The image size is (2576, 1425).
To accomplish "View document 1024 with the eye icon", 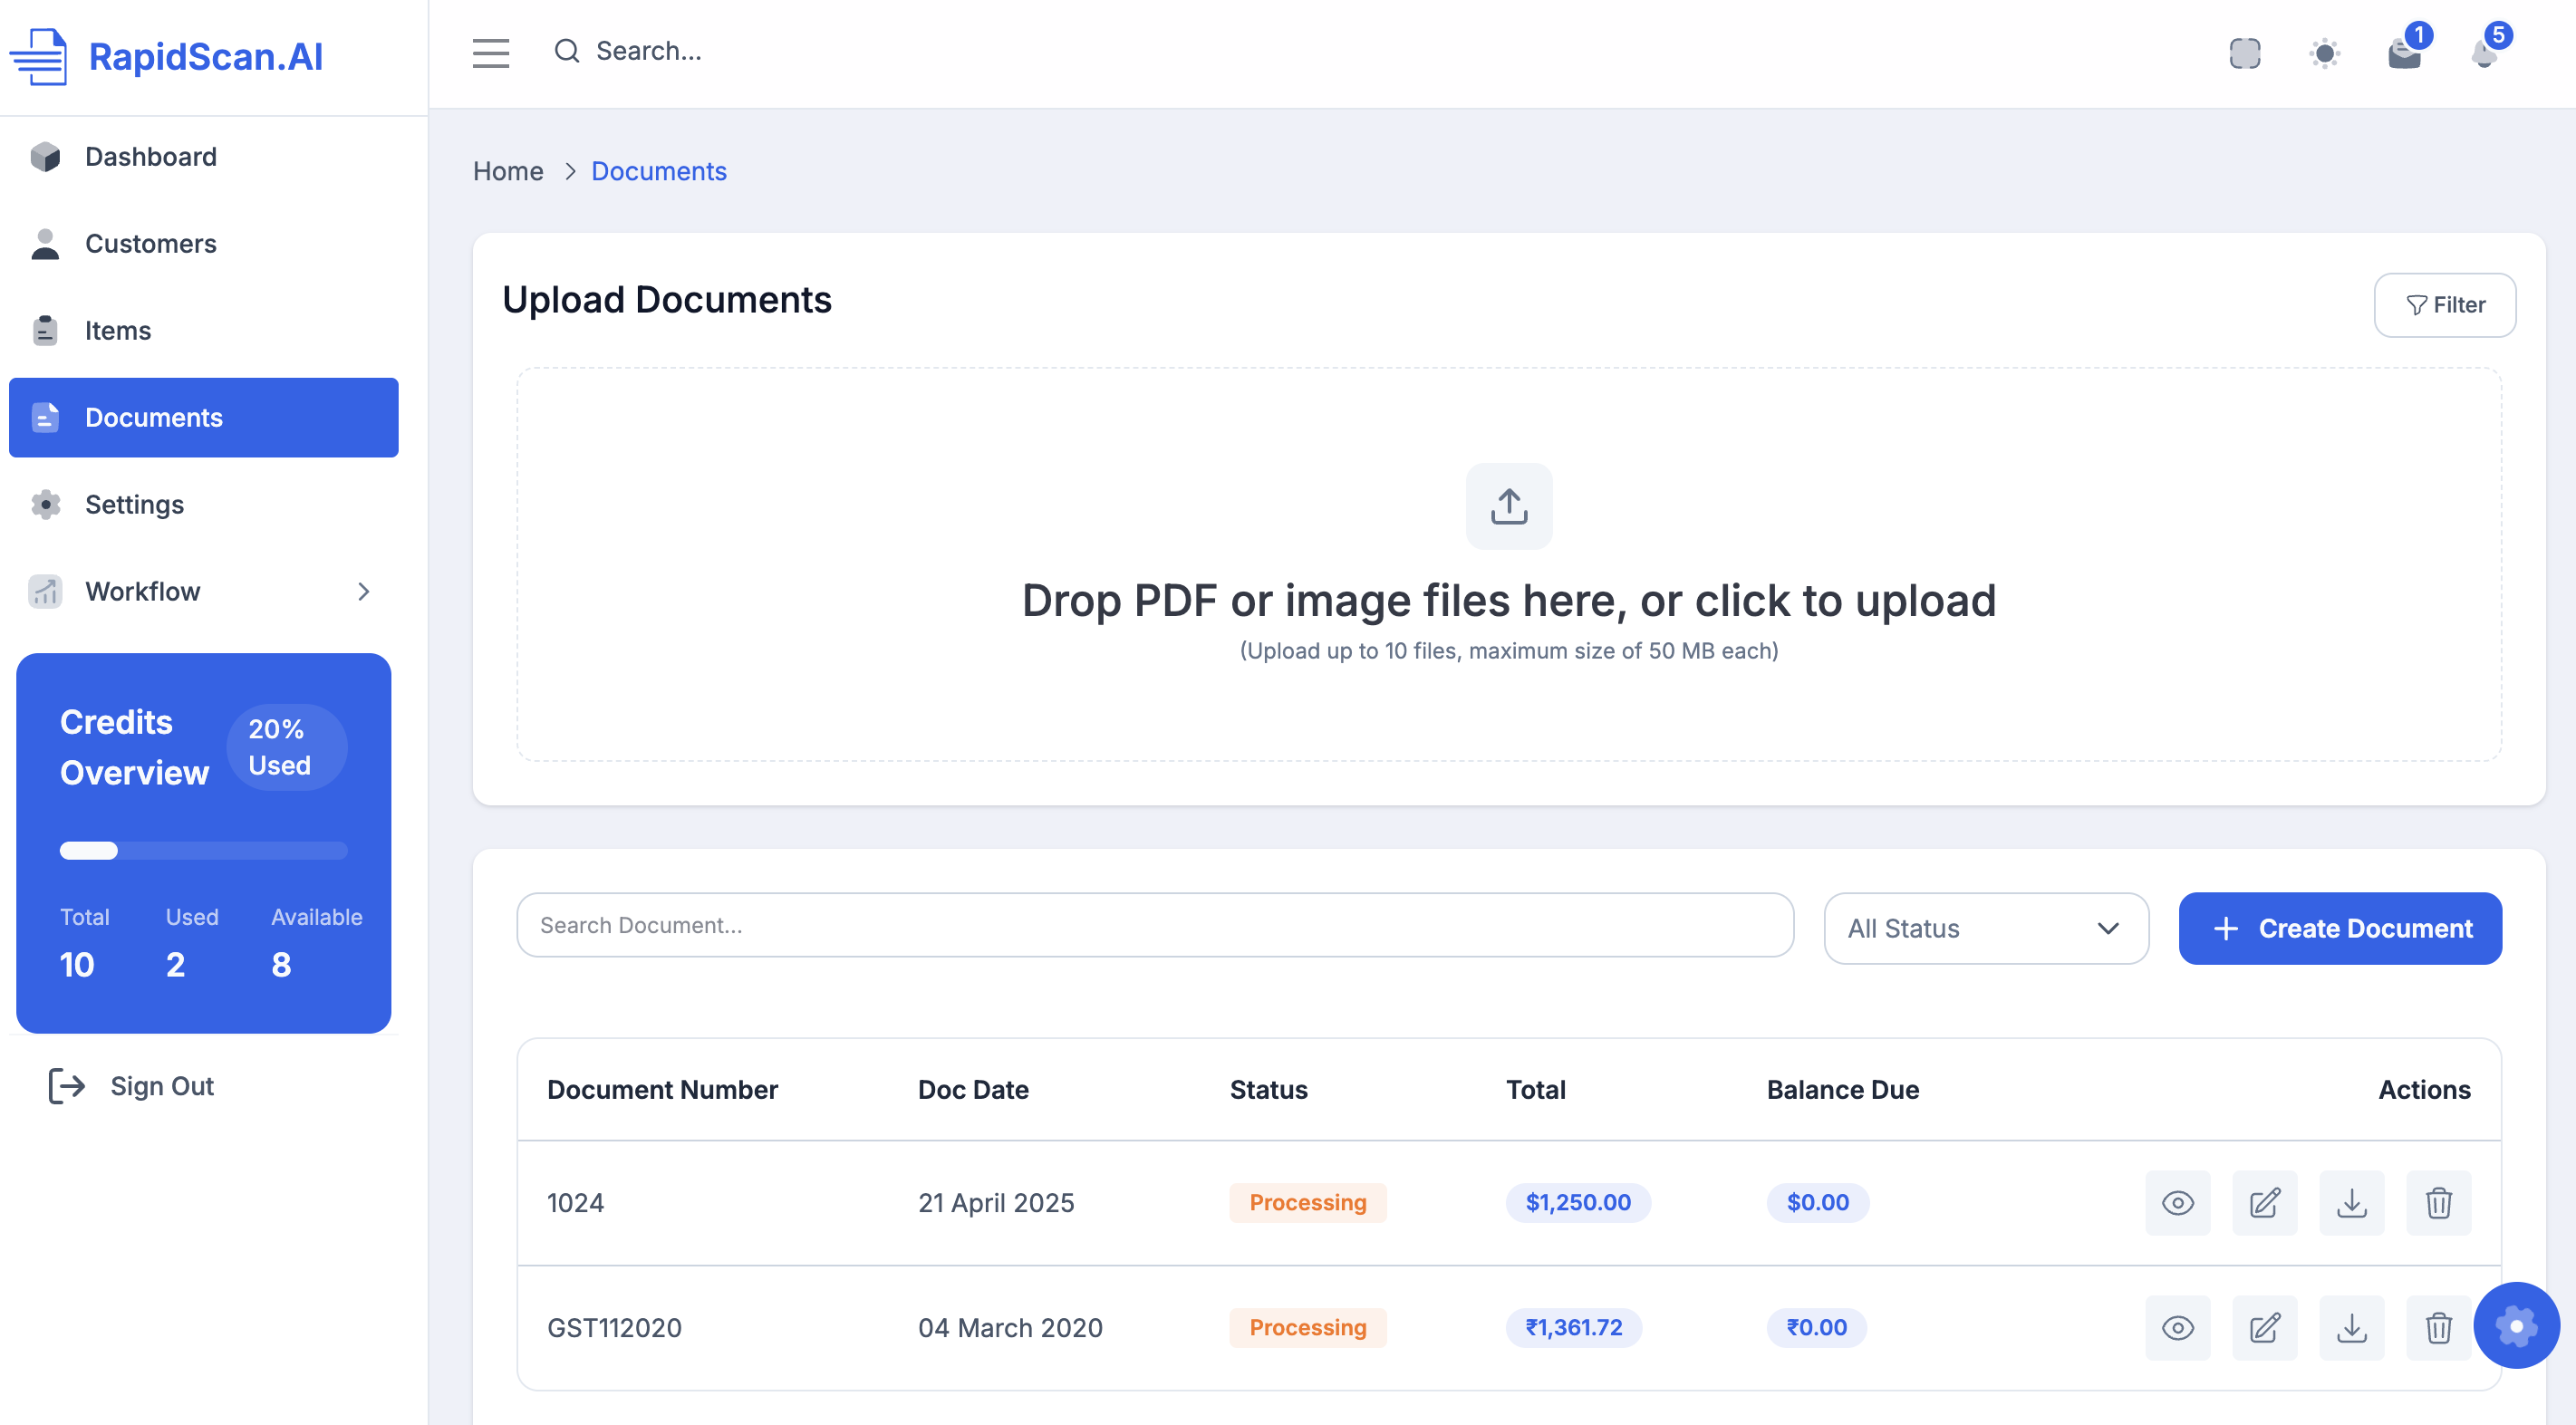I will [2177, 1202].
